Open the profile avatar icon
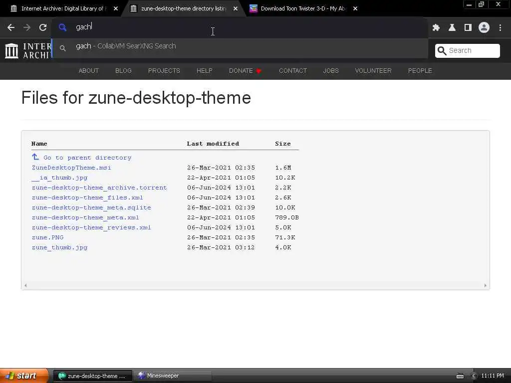 click(484, 28)
